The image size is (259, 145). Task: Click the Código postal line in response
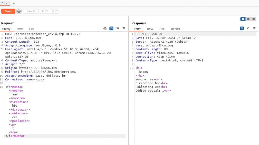pos(153,91)
